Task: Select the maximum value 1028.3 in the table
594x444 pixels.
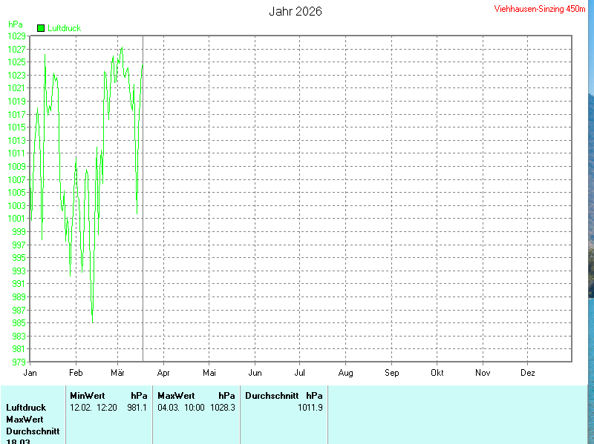Action: pos(223,408)
